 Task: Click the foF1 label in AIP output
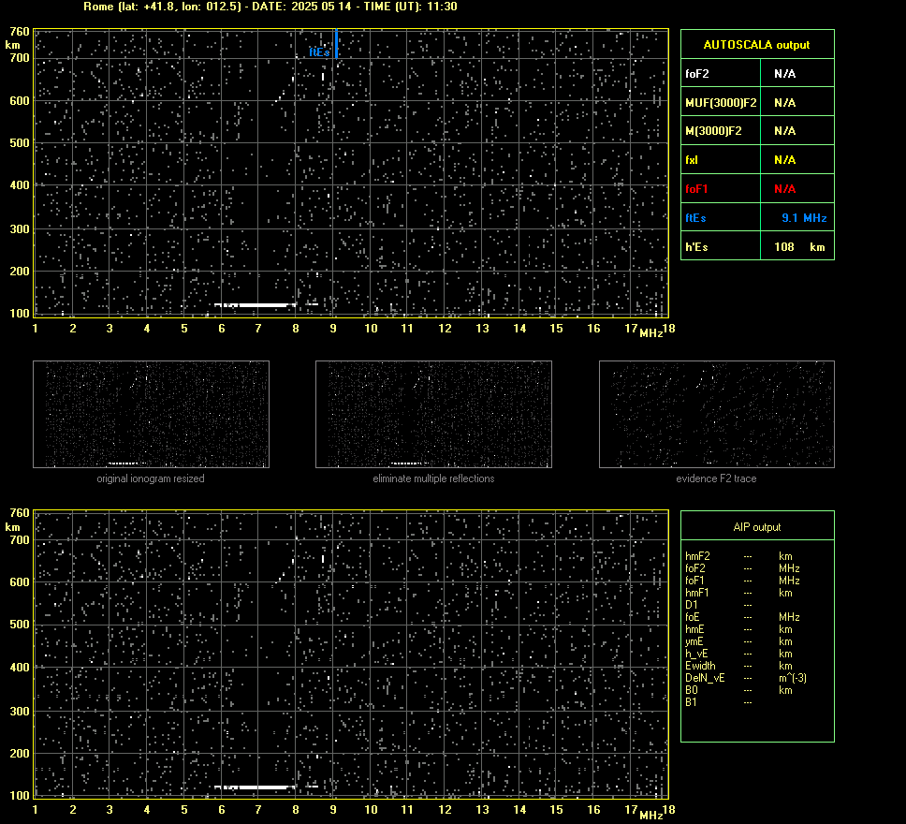(x=695, y=581)
